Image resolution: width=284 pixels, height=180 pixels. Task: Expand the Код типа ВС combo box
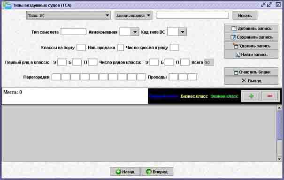(x=183, y=32)
